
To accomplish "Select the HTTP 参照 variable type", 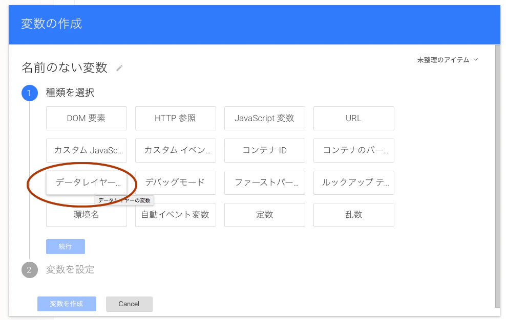I will [x=176, y=118].
